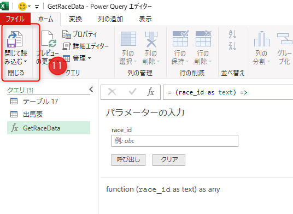Click the Split Column (列の分割) icon

point(262,39)
